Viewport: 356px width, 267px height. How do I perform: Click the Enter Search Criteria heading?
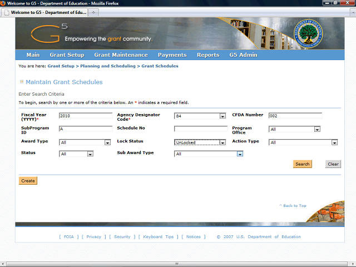click(x=41, y=94)
